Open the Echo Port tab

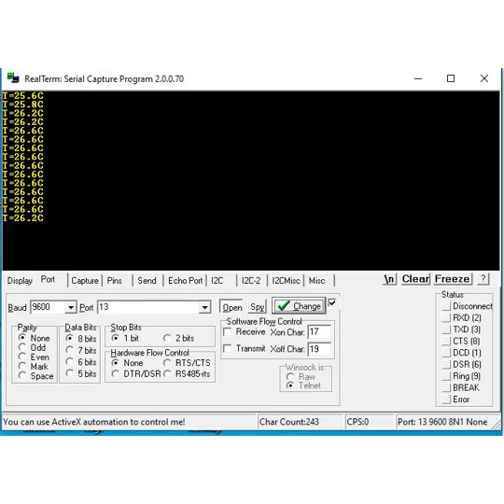(185, 281)
